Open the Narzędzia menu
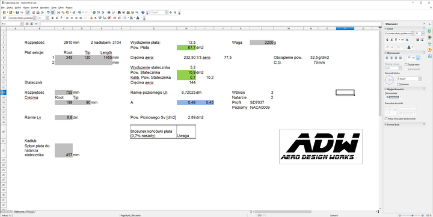This screenshot has width=433, height=217. [x=45, y=8]
